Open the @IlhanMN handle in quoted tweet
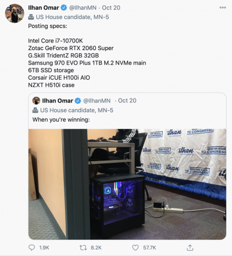Screen dimensions: 232x256 tap(97, 101)
